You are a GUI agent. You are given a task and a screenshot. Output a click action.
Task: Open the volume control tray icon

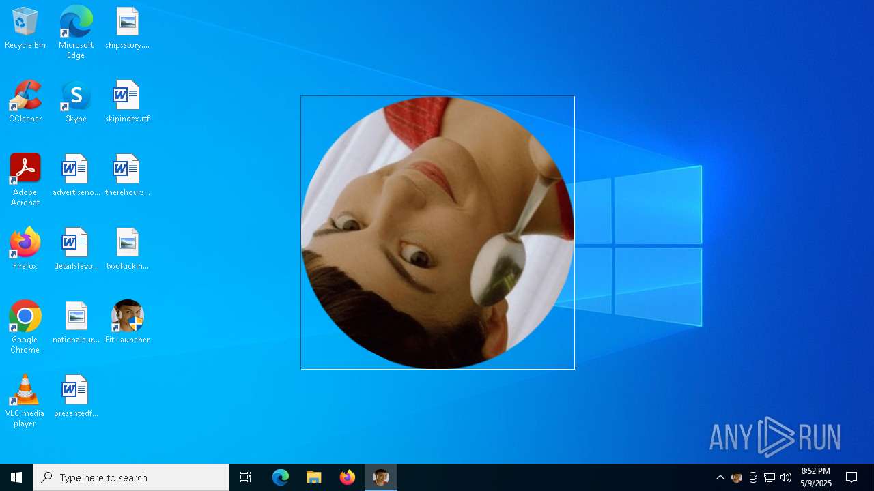tap(786, 477)
